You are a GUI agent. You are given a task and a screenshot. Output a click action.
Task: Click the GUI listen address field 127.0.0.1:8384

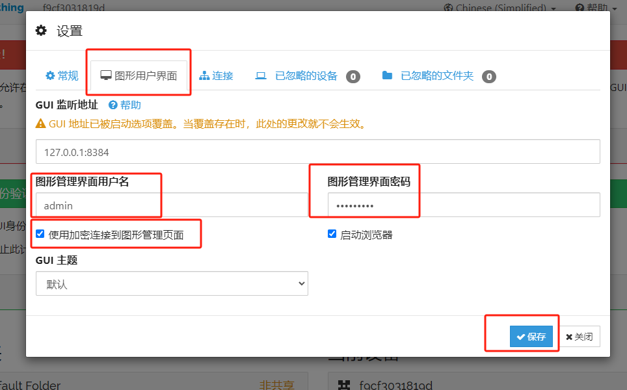coord(318,152)
